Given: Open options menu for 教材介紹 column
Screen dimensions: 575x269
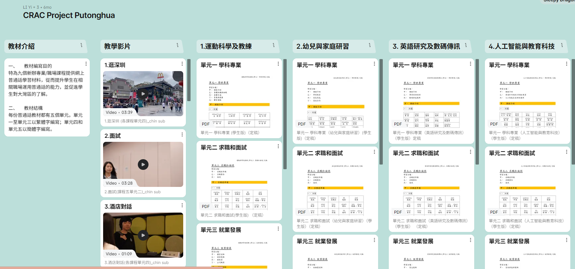Looking at the screenshot, I should coord(81,45).
